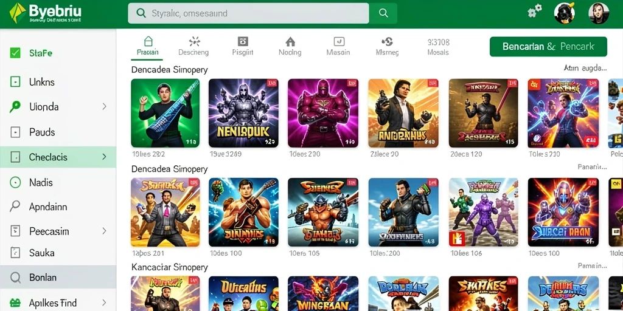Screen dimensions: 623x311
Task: Open the first round avatar with yellow badge
Action: pyautogui.click(x=565, y=13)
